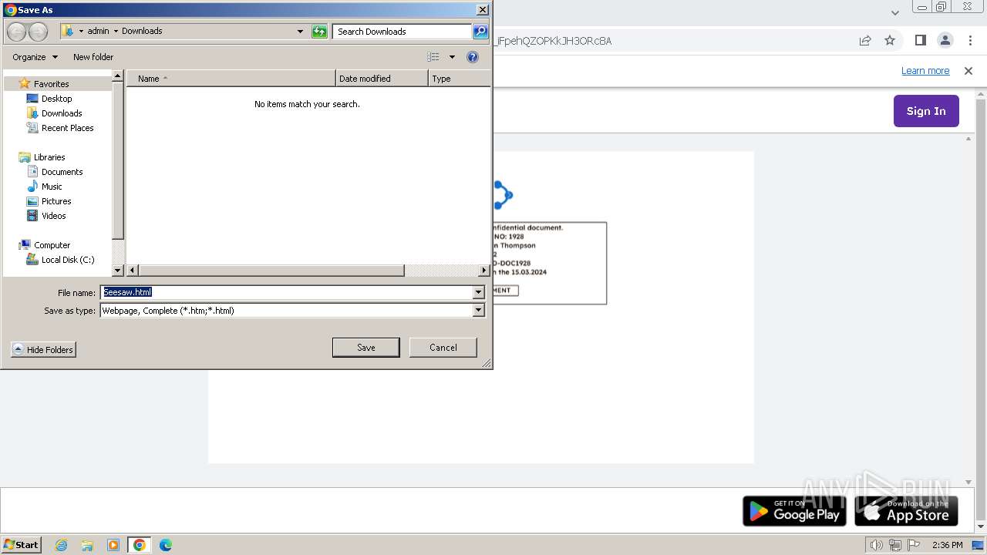Select Desktop under Favorites

[56, 99]
